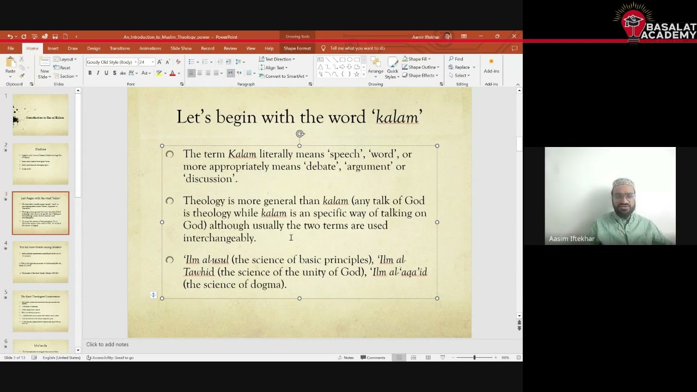This screenshot has width=697, height=392.
Task: Toggle Bold formatting
Action: tap(90, 73)
